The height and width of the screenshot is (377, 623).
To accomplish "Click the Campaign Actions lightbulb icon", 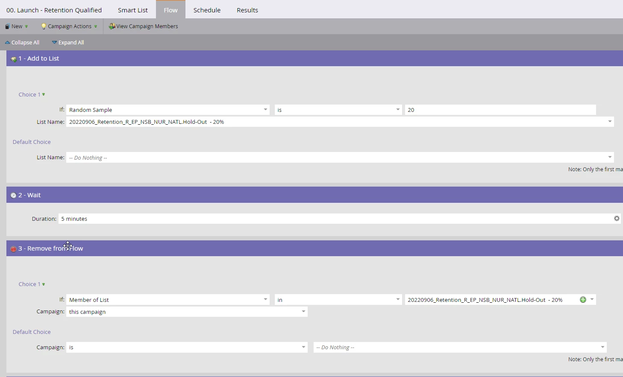I will pos(44,26).
